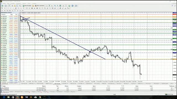Select the Fibonacci retracement tool

point(19,8)
